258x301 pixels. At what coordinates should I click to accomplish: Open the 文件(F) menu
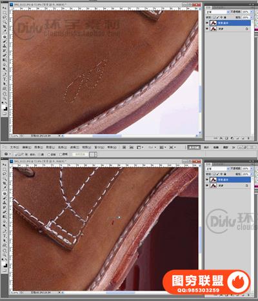(x=15, y=148)
